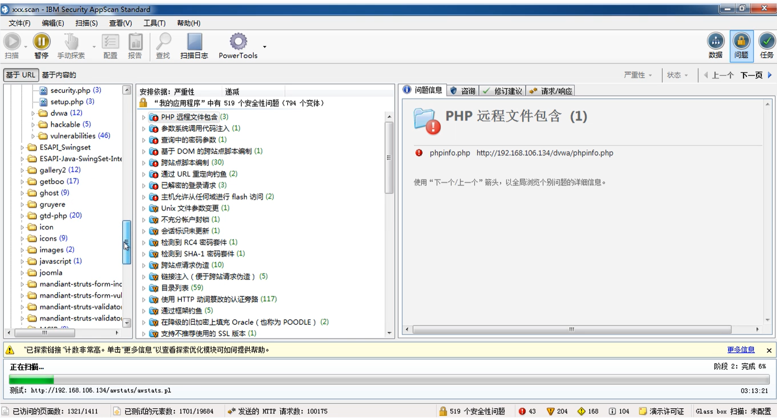Switch to Data (数据) view icon
The image size is (777, 418).
(716, 41)
